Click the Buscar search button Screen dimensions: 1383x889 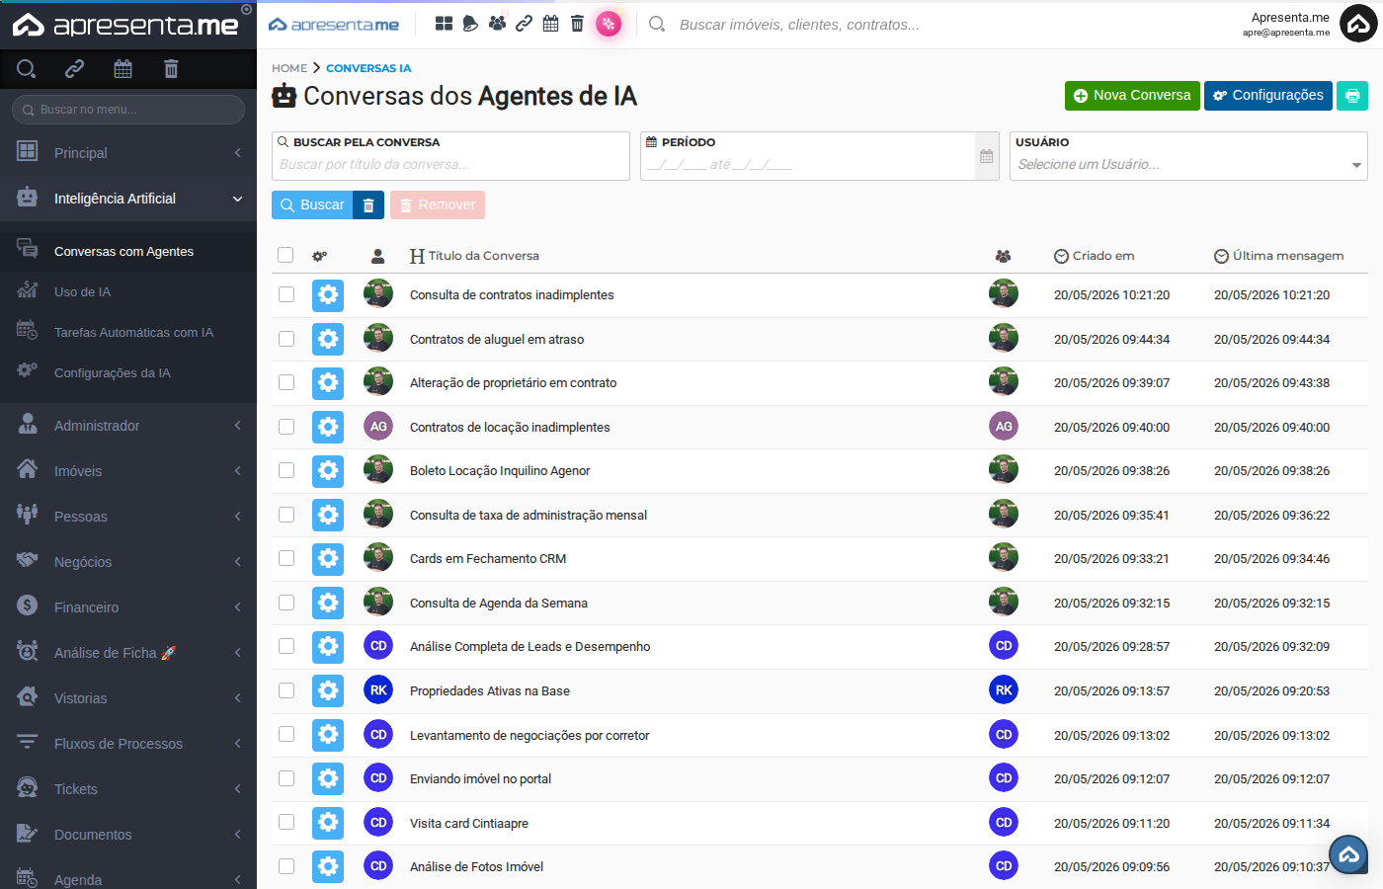pyautogui.click(x=312, y=204)
